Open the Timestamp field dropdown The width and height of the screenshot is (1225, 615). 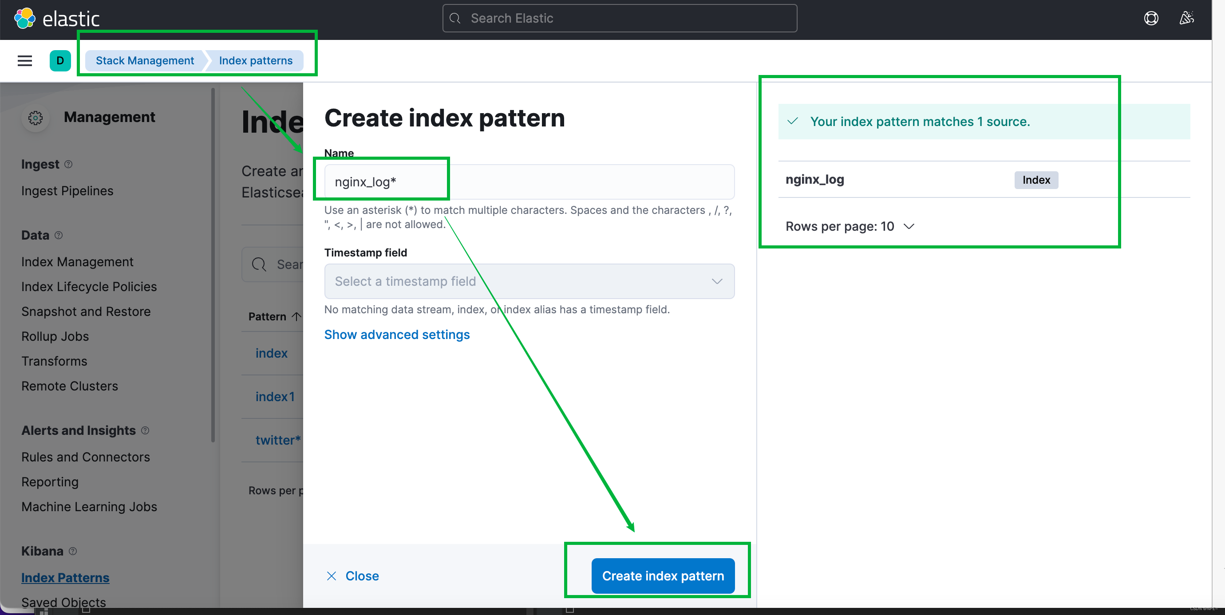529,281
